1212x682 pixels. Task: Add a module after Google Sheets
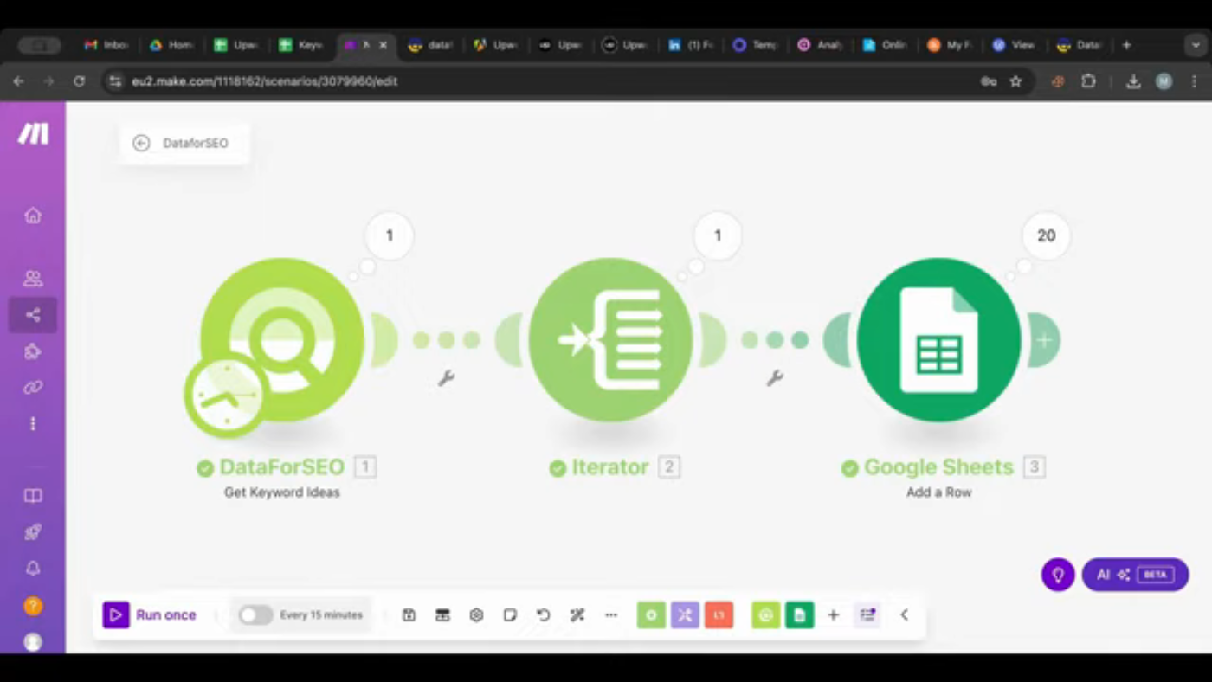click(1044, 340)
